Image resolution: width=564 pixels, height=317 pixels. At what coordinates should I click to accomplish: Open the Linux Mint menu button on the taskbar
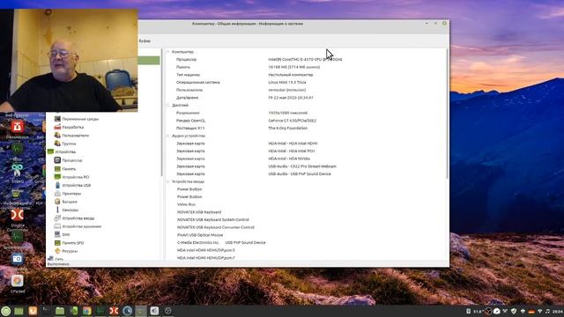6,311
